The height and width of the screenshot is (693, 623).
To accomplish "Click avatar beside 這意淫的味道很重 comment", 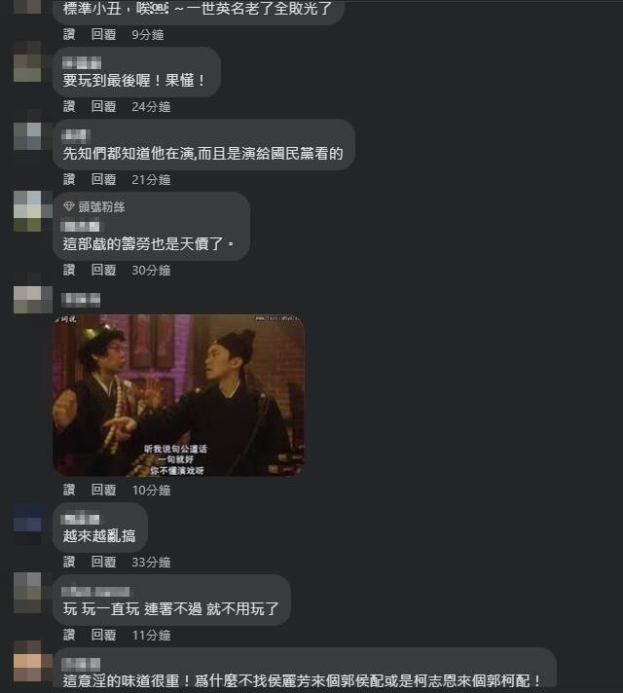I will [28, 663].
